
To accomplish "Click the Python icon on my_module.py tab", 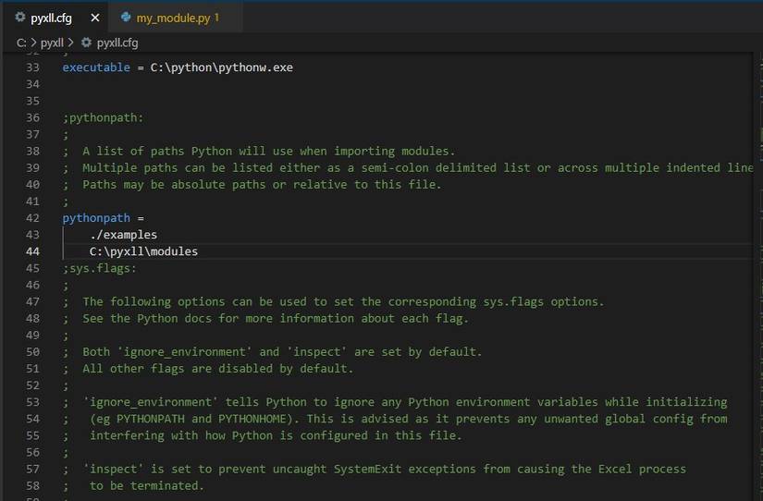I will click(126, 18).
